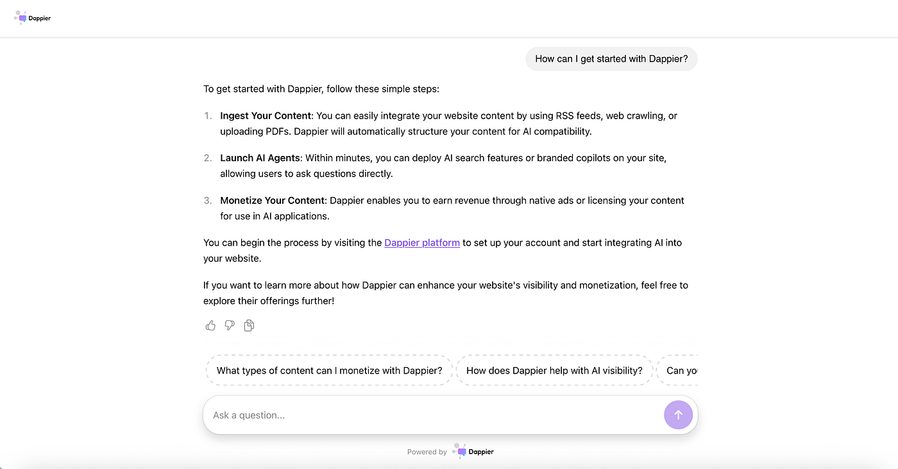This screenshot has height=469, width=898.
Task: Open the Dappier platform link
Action: point(422,243)
